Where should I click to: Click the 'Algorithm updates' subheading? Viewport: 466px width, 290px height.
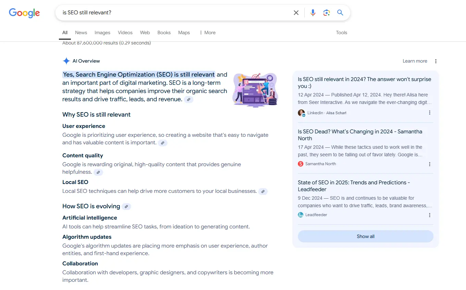pos(87,237)
